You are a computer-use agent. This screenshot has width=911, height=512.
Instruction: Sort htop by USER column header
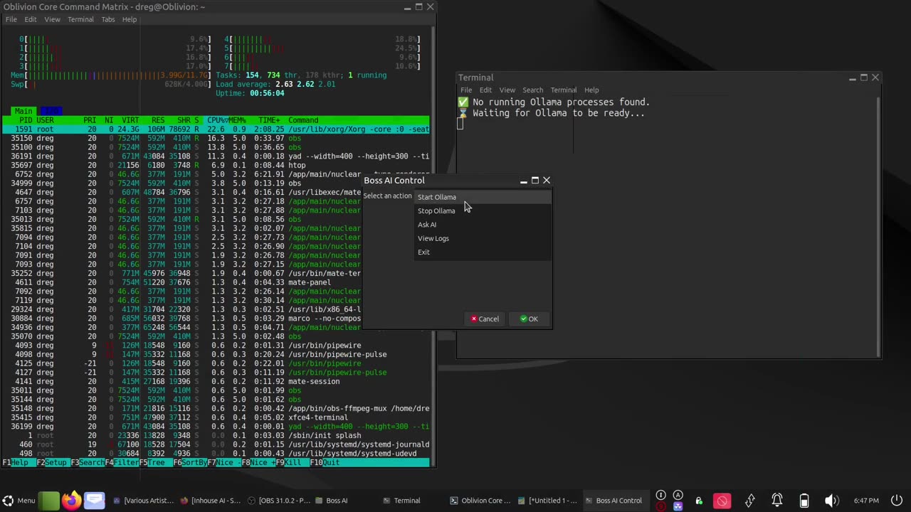coord(45,120)
